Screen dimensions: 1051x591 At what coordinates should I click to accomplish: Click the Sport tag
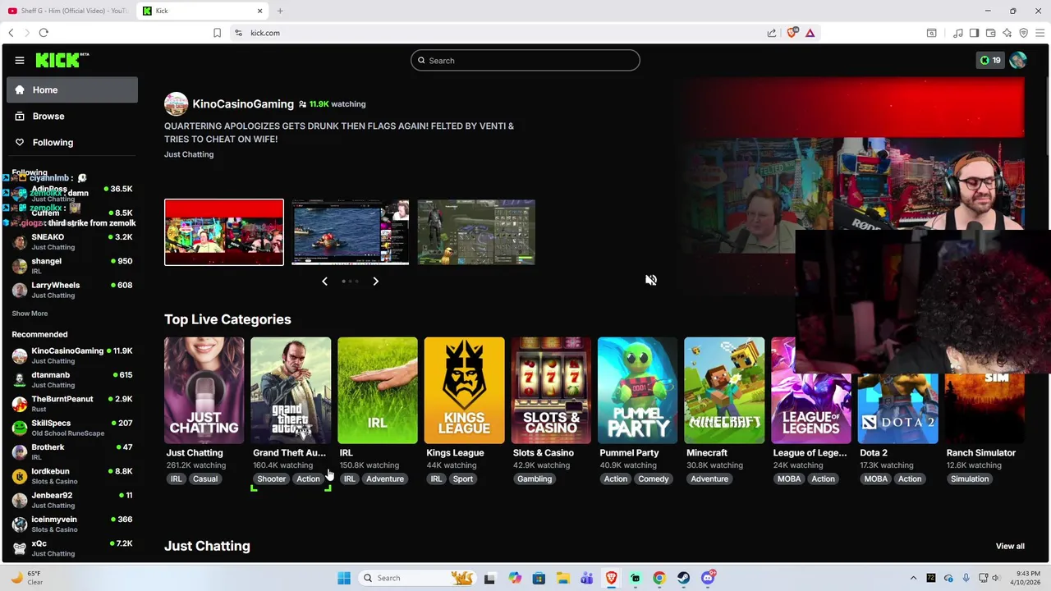(463, 479)
